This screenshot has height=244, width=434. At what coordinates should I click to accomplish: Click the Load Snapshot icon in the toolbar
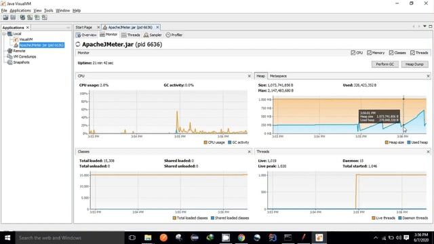[5, 18]
